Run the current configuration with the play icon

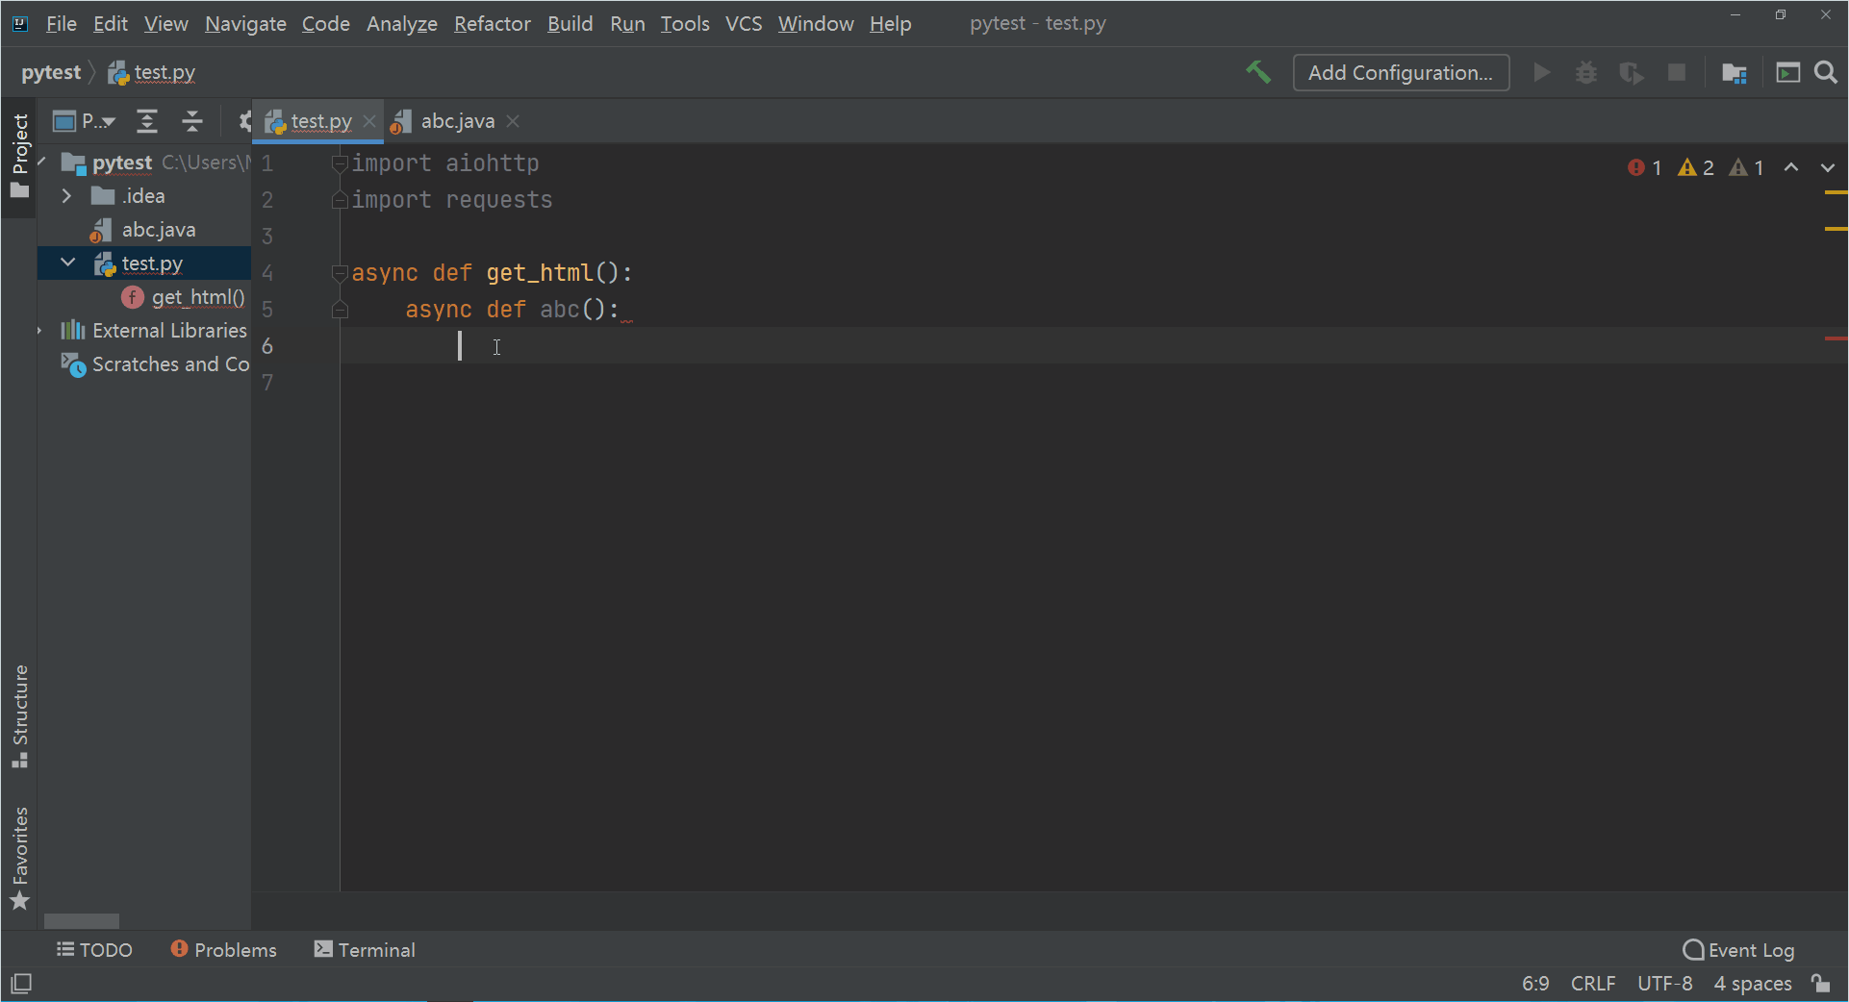(1541, 72)
